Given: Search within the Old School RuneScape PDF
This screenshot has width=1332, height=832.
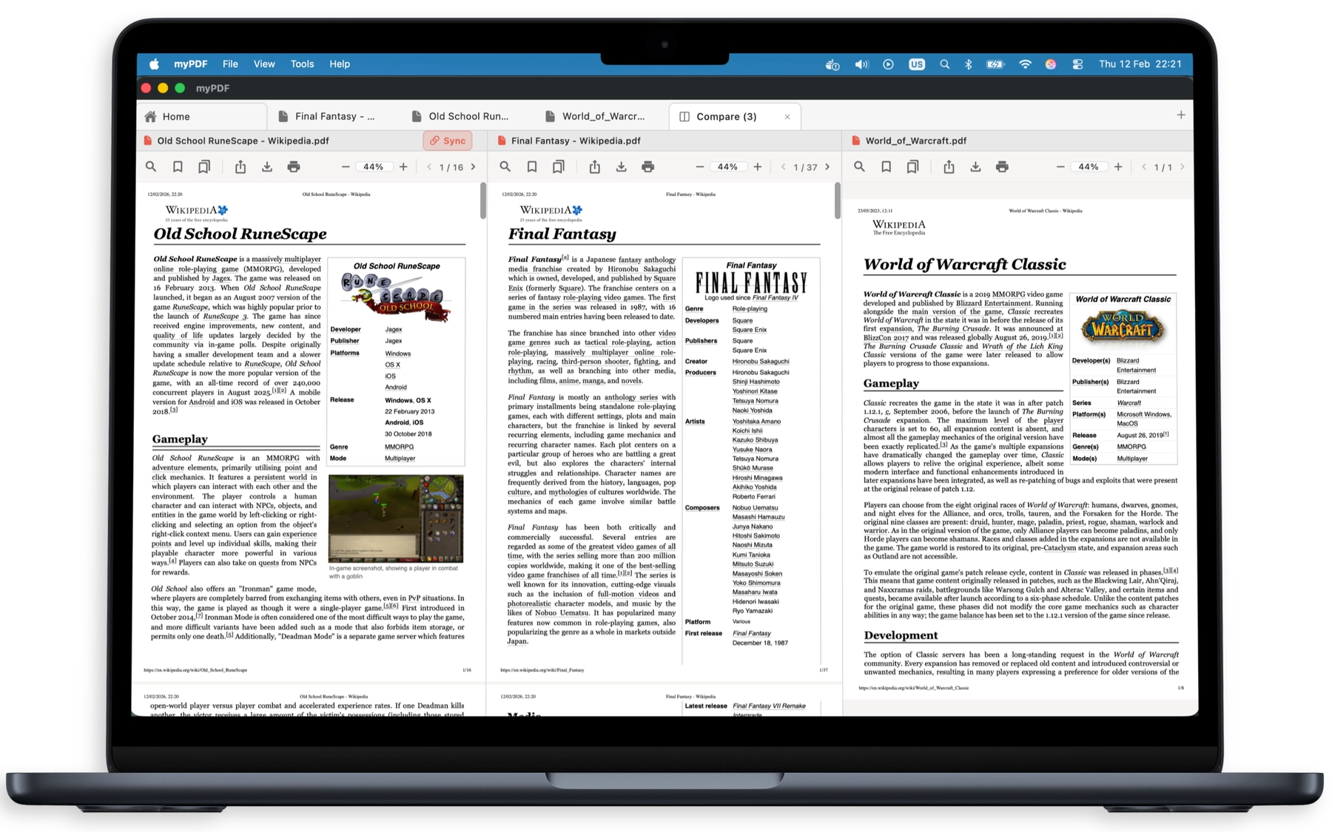Looking at the screenshot, I should tap(151, 166).
